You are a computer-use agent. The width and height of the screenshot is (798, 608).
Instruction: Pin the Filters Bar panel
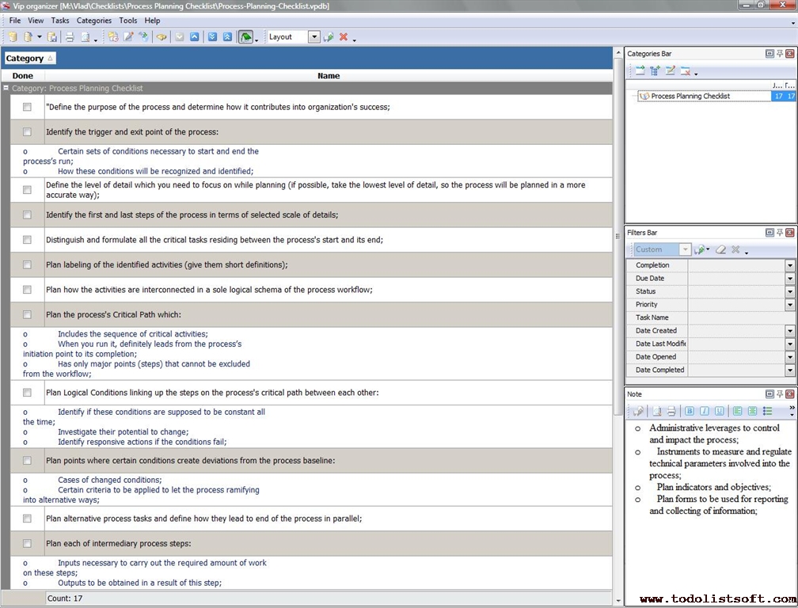point(780,233)
